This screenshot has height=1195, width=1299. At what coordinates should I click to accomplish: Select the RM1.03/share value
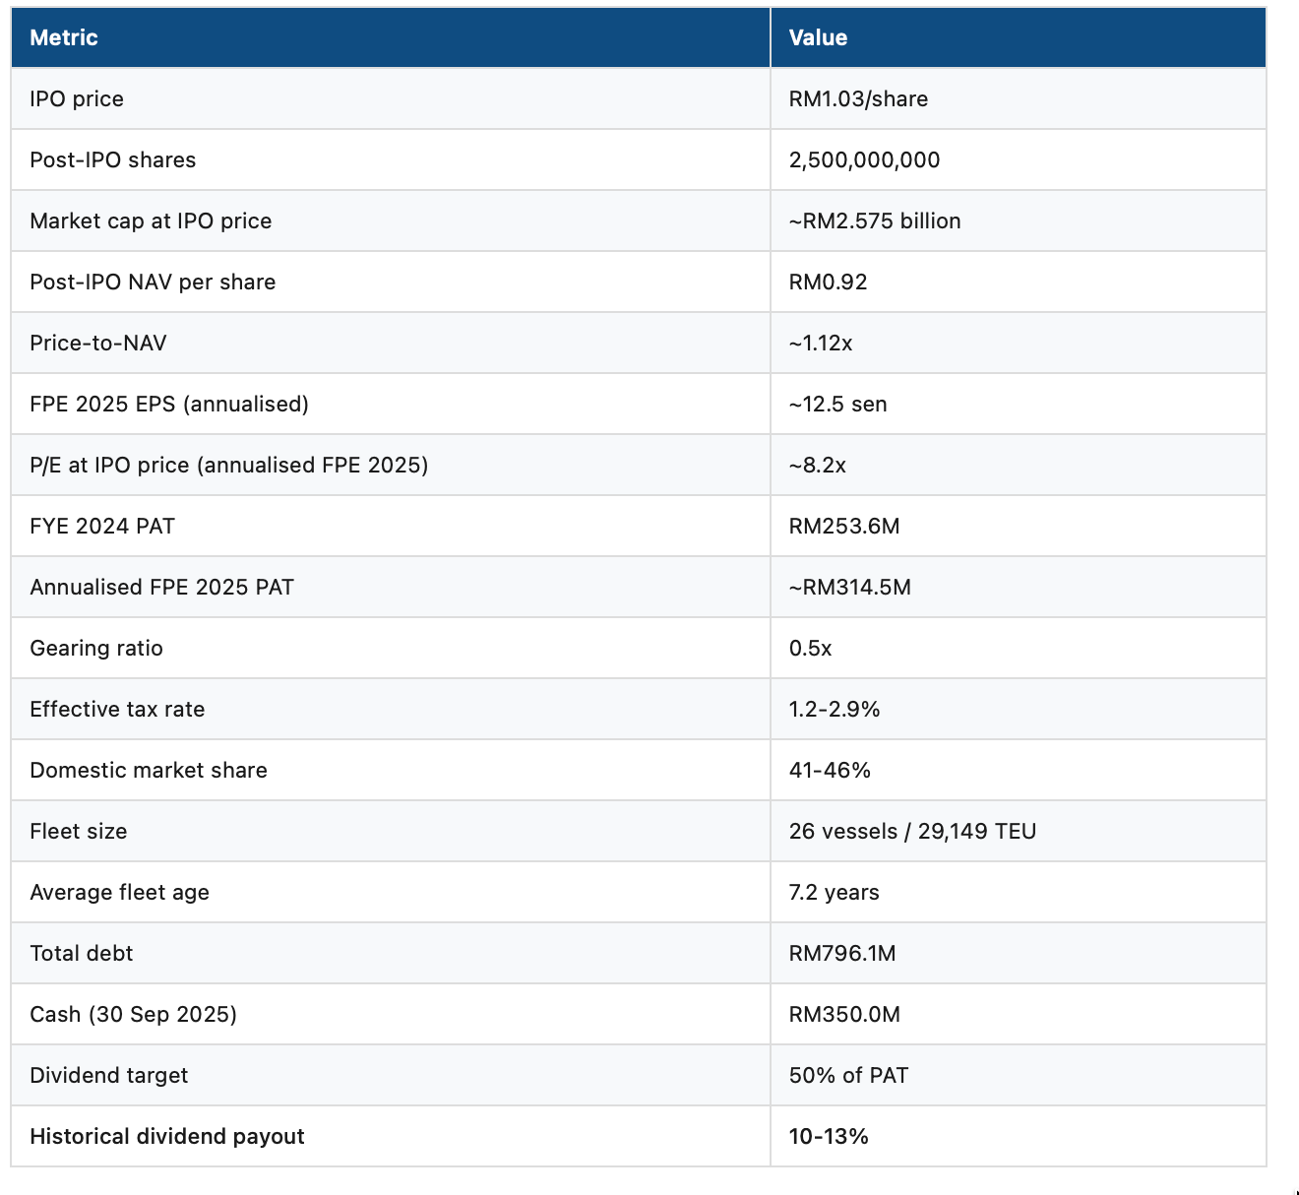(x=858, y=98)
